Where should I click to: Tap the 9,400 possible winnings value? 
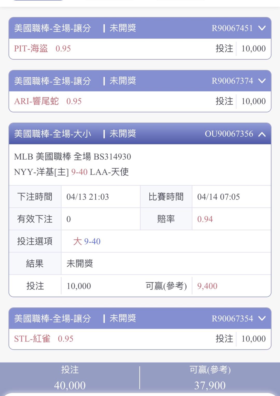[207, 286]
